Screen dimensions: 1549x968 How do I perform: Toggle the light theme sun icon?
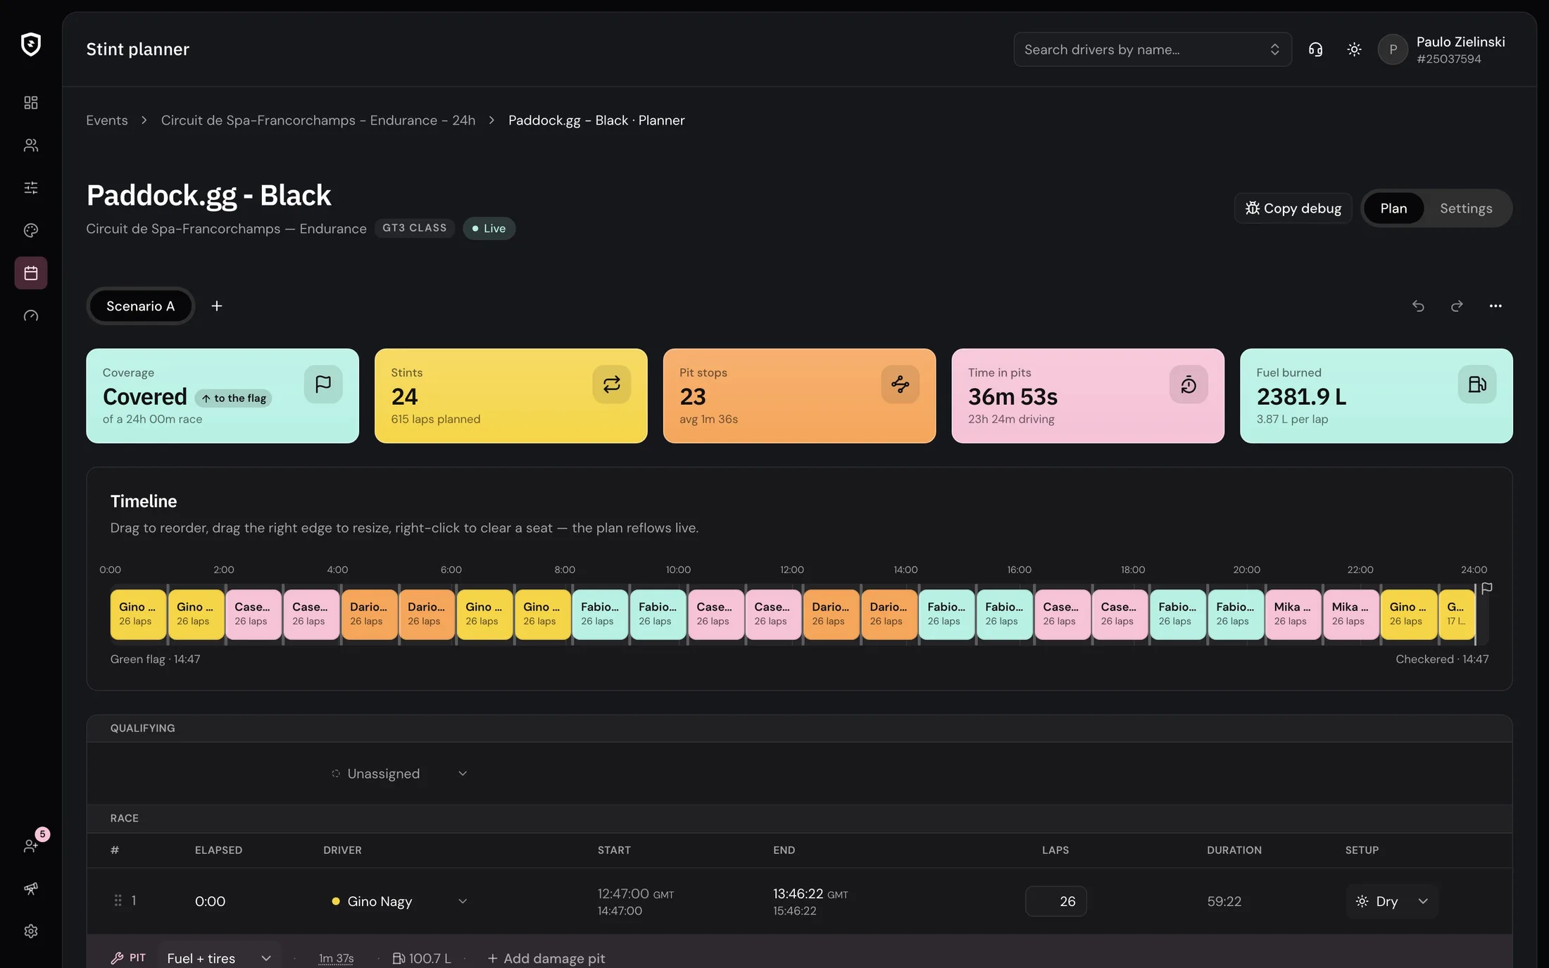tap(1354, 49)
